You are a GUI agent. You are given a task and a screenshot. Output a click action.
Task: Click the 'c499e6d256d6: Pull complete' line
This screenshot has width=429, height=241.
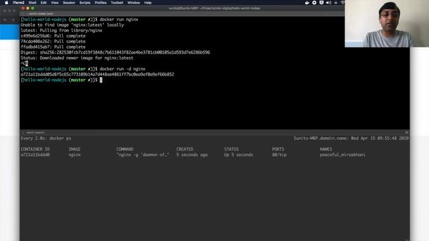point(53,35)
